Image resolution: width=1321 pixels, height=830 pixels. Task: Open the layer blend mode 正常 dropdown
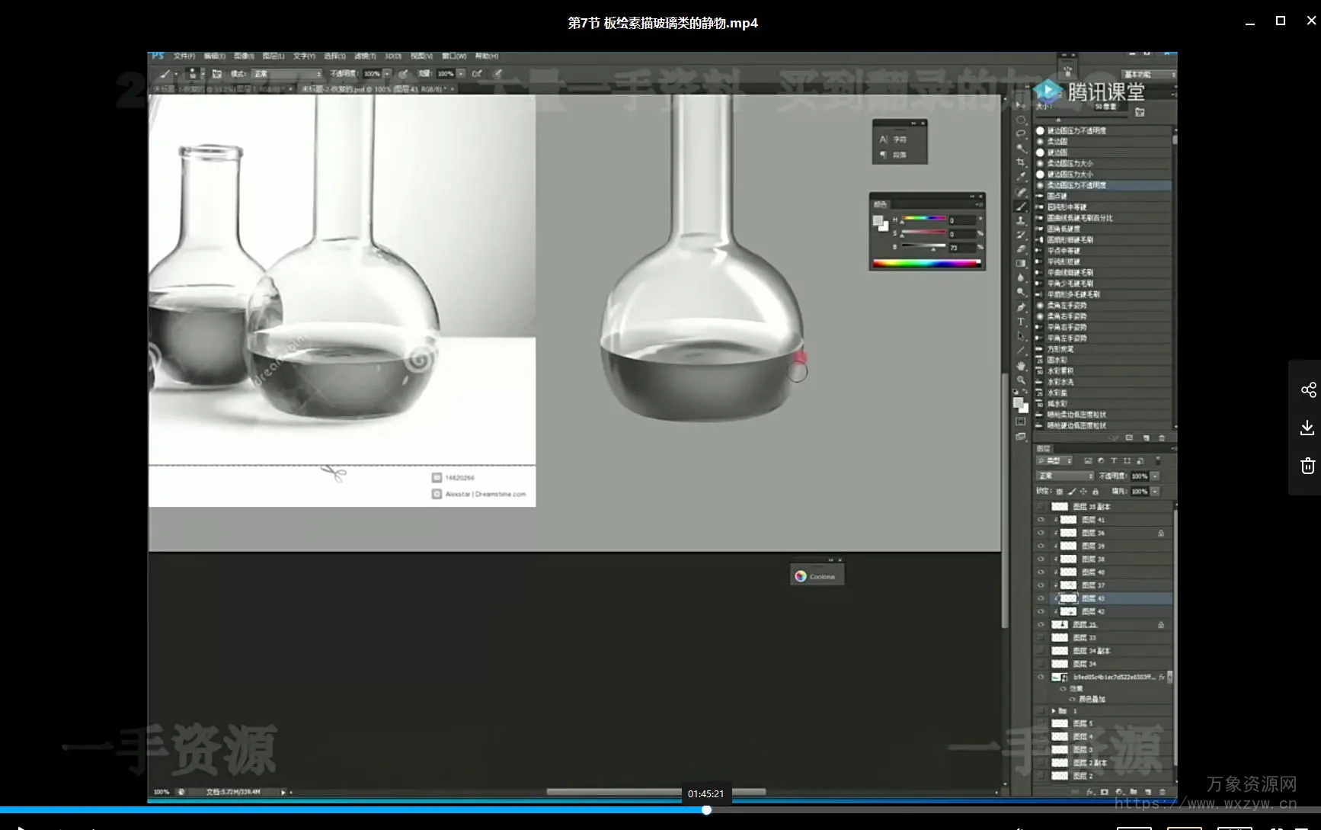tap(1065, 476)
